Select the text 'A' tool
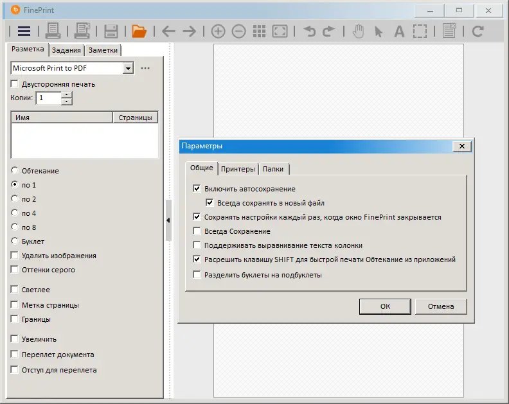 click(x=399, y=32)
